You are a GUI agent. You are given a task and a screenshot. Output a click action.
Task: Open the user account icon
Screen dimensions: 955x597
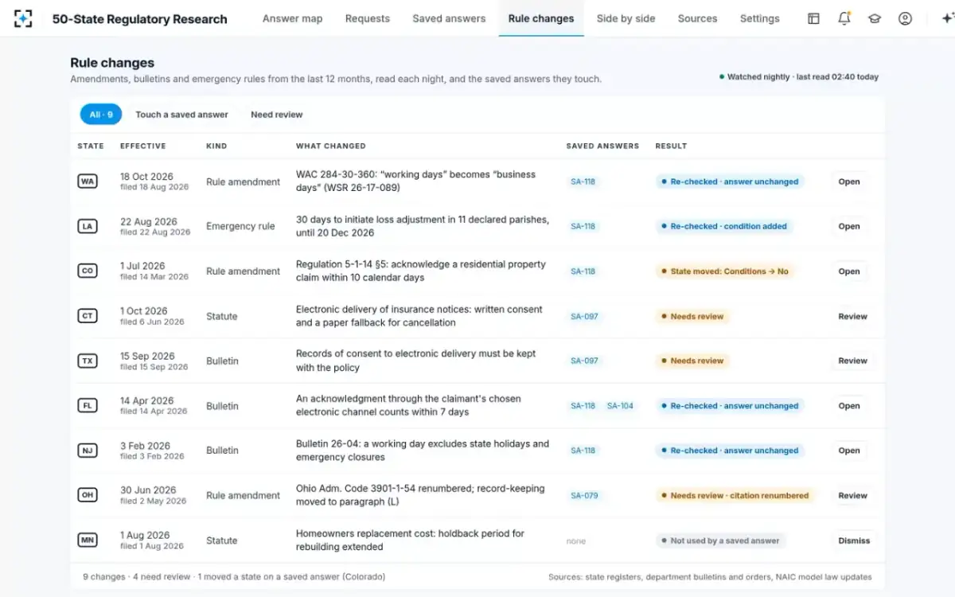[905, 18]
